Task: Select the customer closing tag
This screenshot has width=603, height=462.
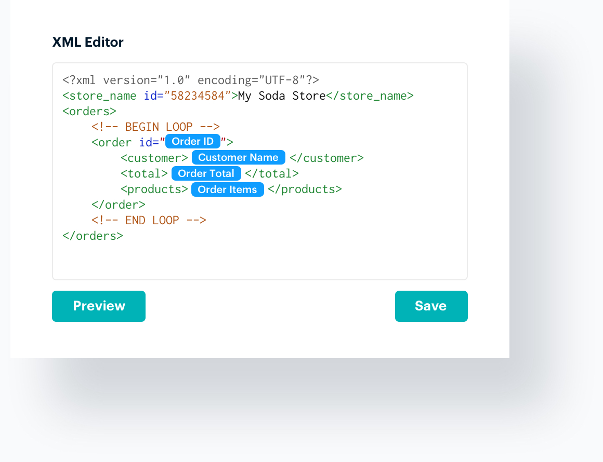Action: point(327,157)
